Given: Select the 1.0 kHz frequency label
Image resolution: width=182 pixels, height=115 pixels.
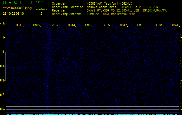Looking at the screenshot, I should (x=3, y=52).
